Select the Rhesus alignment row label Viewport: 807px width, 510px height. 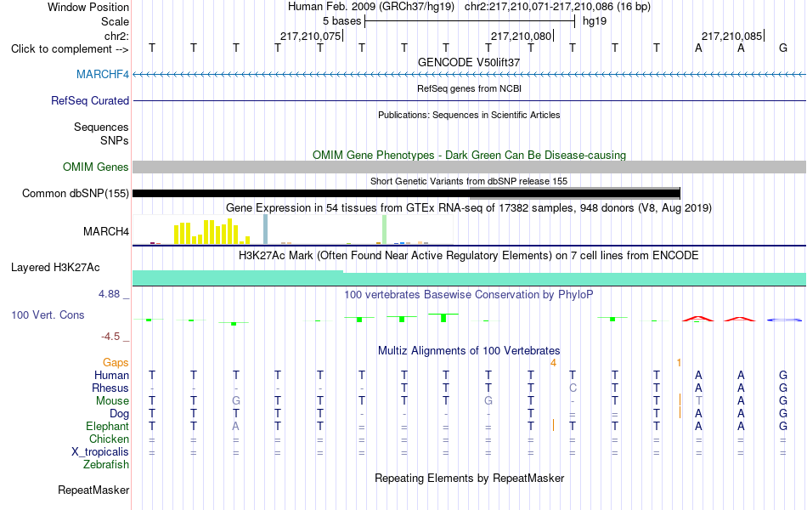click(110, 388)
